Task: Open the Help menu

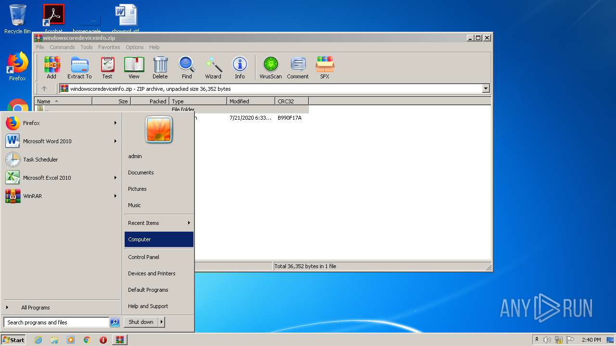Action: [x=154, y=47]
